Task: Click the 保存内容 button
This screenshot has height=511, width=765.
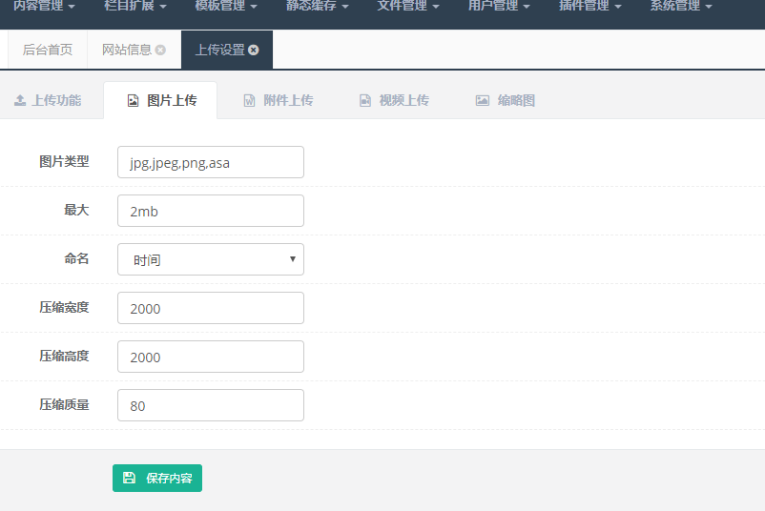Action: pos(157,478)
